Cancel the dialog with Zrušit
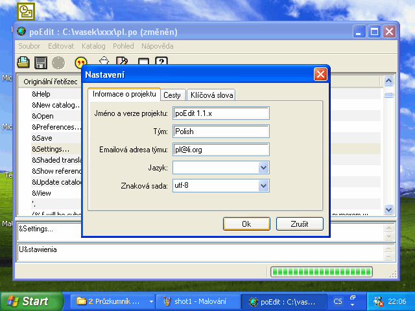 click(x=299, y=224)
